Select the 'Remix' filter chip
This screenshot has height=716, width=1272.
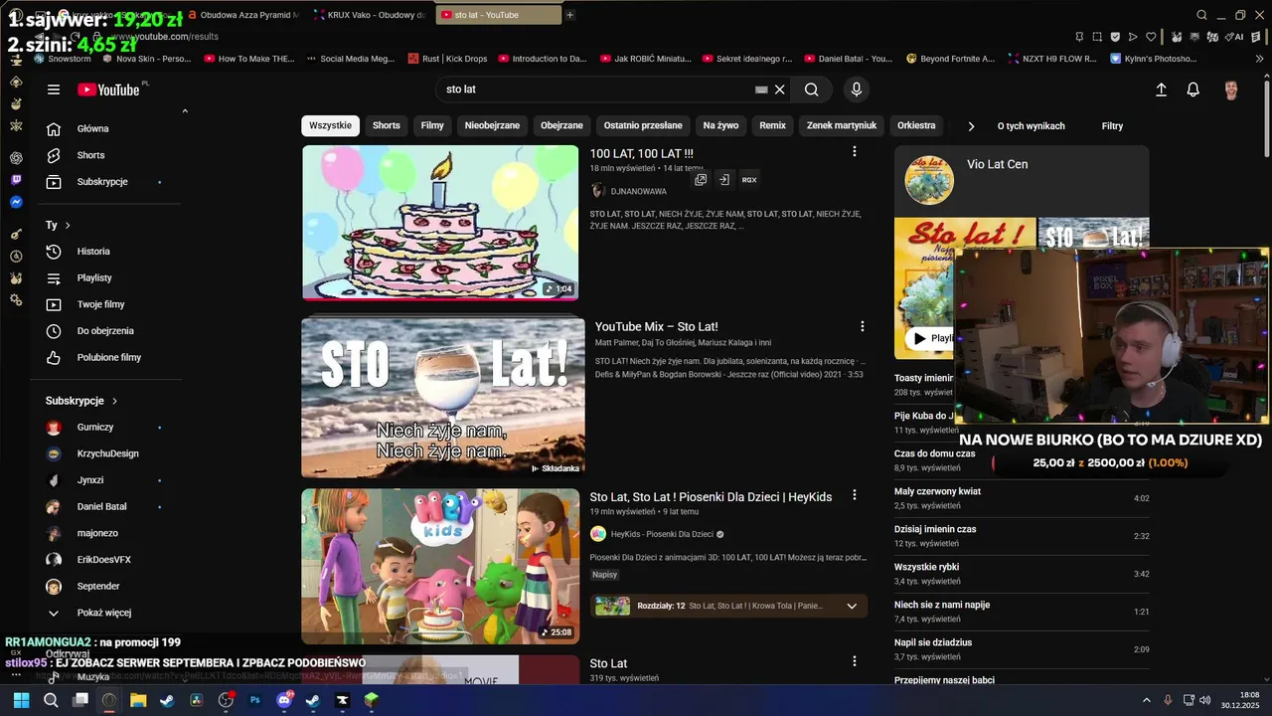[772, 125]
